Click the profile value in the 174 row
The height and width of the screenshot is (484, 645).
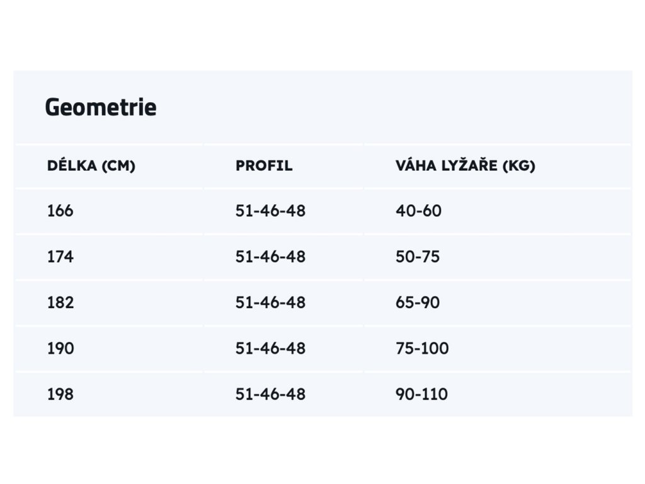270,257
